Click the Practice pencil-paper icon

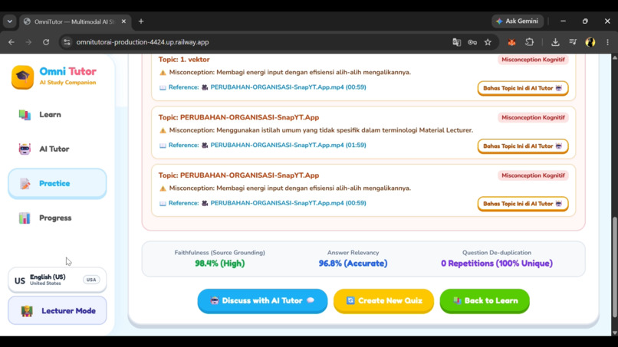[25, 184]
